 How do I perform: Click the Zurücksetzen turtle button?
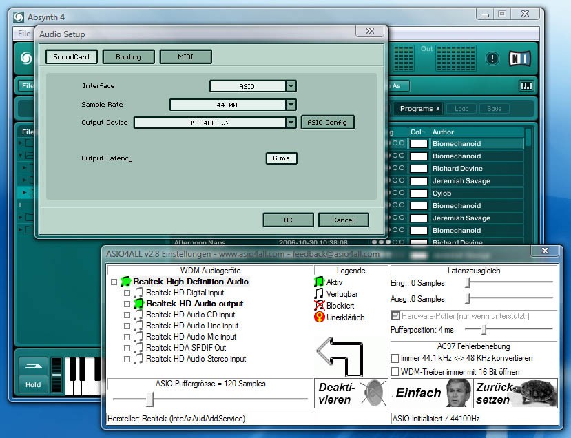coord(516,393)
